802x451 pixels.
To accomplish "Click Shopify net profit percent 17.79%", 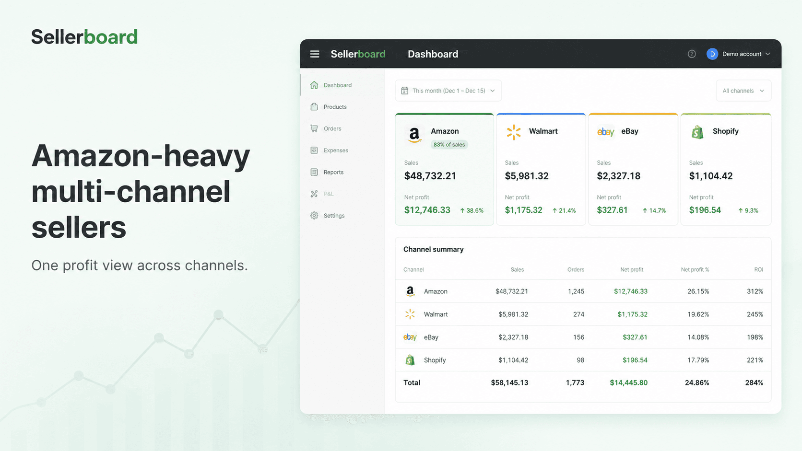I will coord(698,360).
